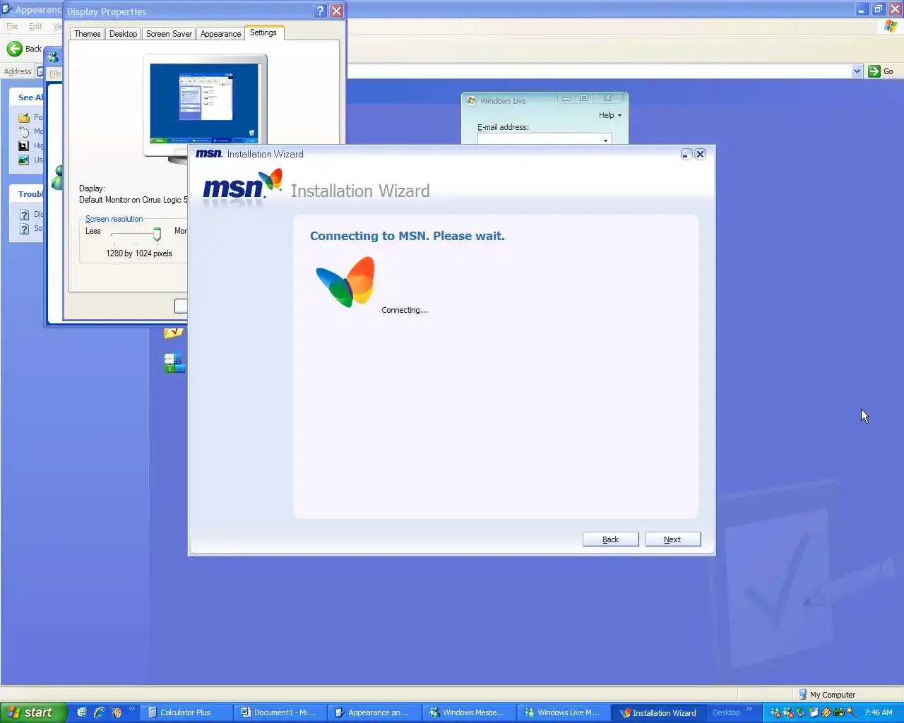This screenshot has width=904, height=723.
Task: Click the Mouse icon in See Also list
Action: 24,131
